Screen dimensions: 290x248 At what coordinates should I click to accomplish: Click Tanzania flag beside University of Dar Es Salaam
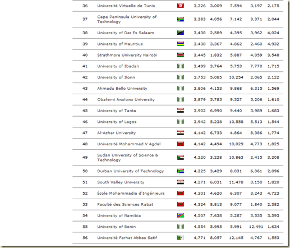coord(181,33)
